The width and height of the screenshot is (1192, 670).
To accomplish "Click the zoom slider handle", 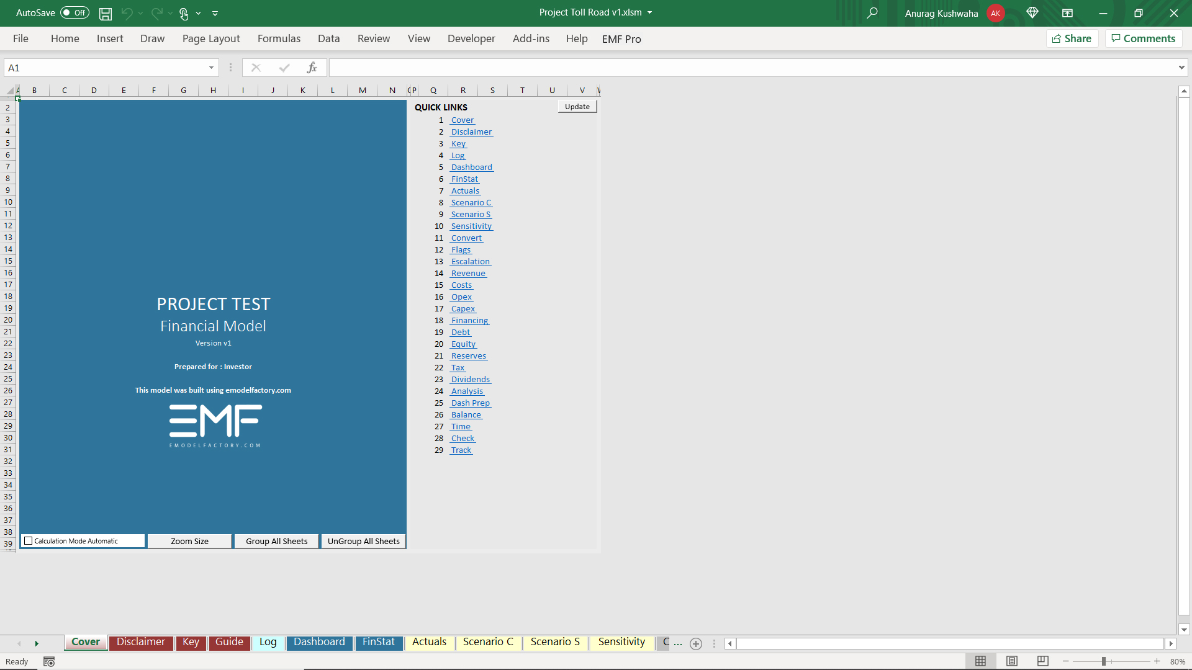I will coord(1104,661).
